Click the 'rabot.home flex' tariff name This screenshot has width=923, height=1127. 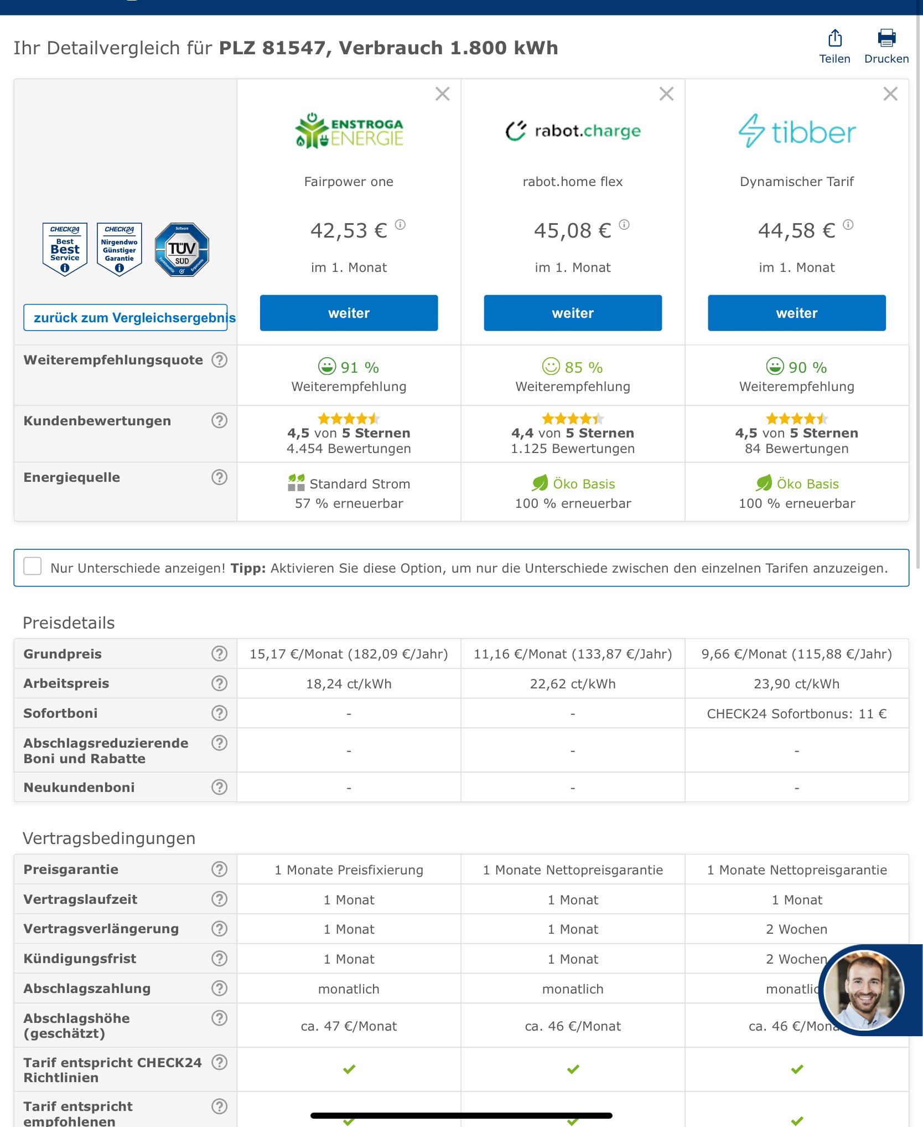(573, 182)
